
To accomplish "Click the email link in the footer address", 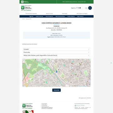I will pos(47,108).
